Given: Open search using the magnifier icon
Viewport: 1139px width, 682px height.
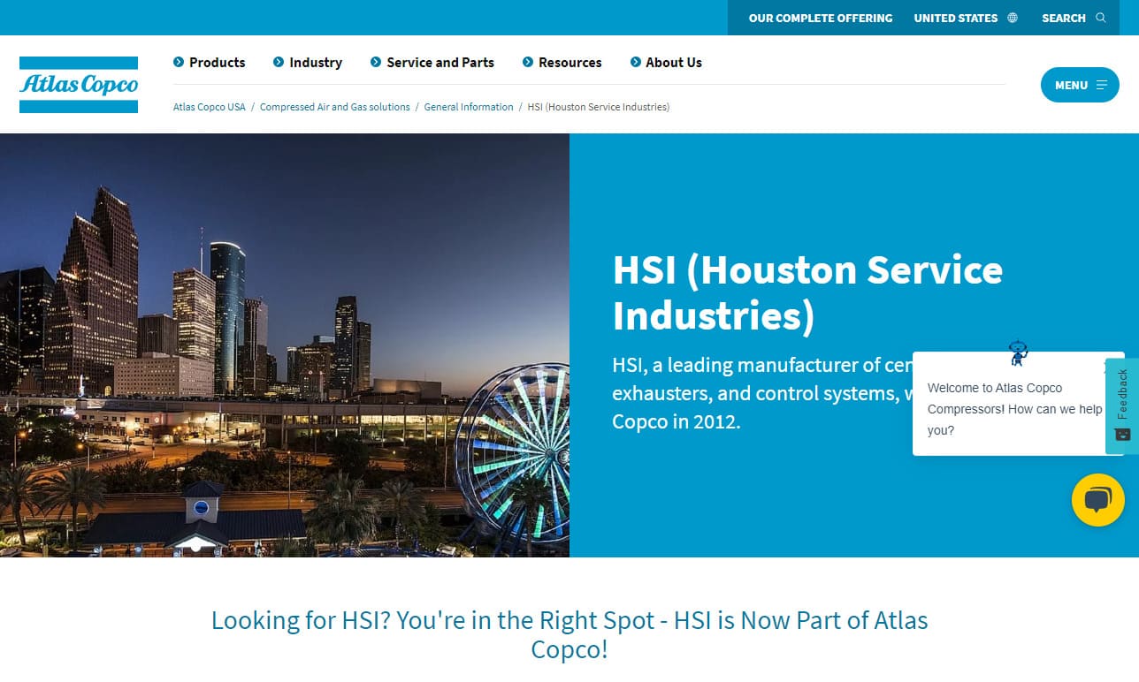Looking at the screenshot, I should coord(1103,18).
